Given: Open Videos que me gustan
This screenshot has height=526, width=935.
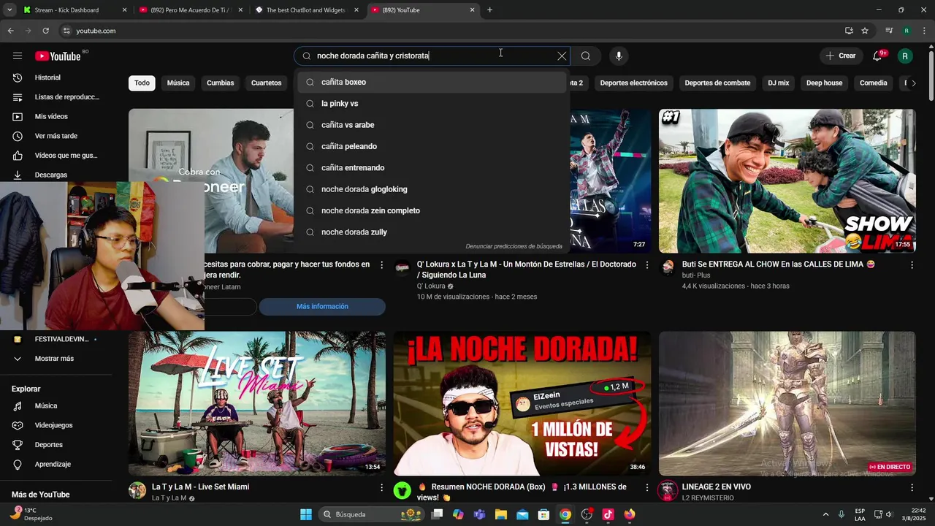Looking at the screenshot, I should click(x=57, y=156).
